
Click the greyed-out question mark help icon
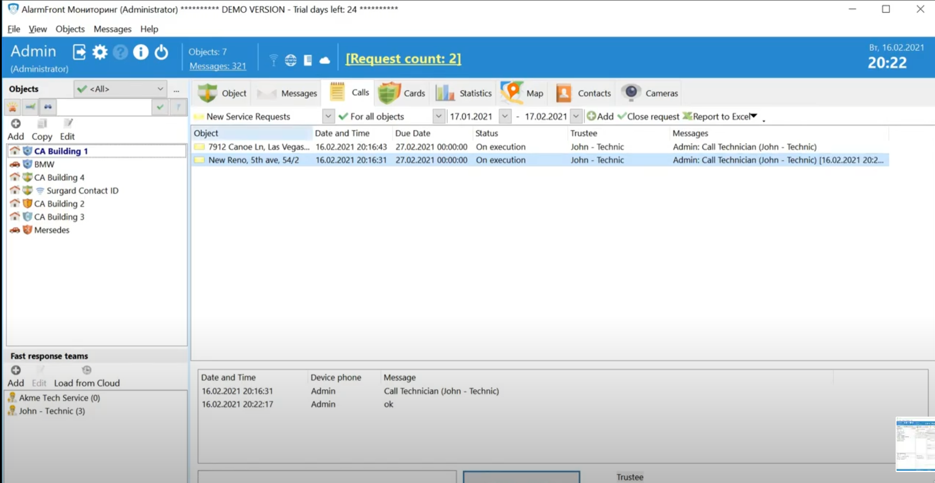(120, 52)
